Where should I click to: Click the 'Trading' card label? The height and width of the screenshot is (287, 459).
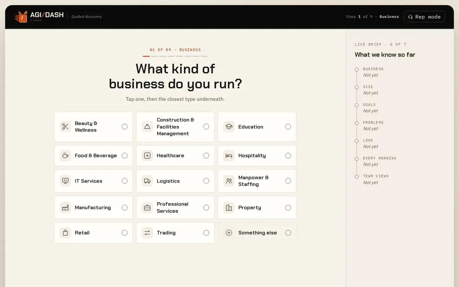[x=166, y=233]
